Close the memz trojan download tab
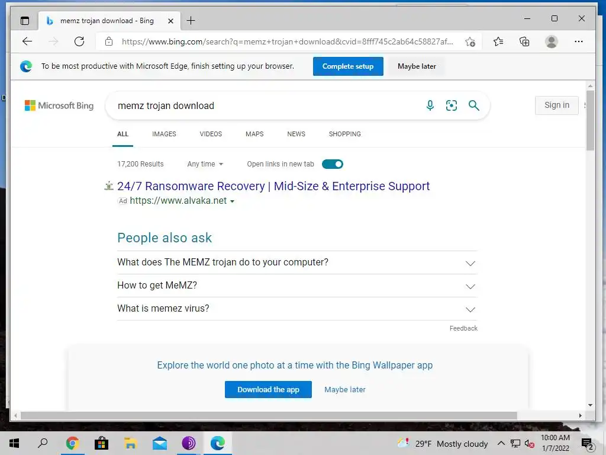Image resolution: width=606 pixels, height=455 pixels. [170, 21]
